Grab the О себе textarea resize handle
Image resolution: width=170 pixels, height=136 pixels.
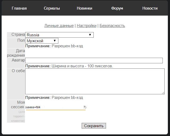point(163,93)
